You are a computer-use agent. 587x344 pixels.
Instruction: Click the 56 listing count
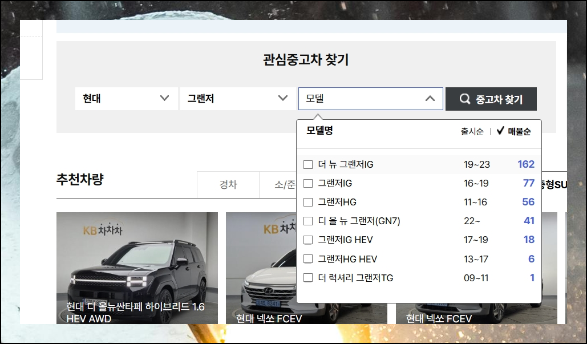528,202
